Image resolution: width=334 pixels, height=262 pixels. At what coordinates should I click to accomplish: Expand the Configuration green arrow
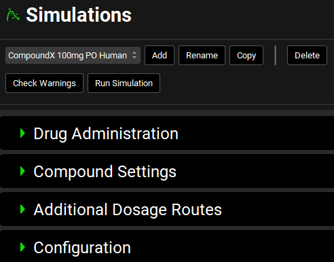coord(22,247)
